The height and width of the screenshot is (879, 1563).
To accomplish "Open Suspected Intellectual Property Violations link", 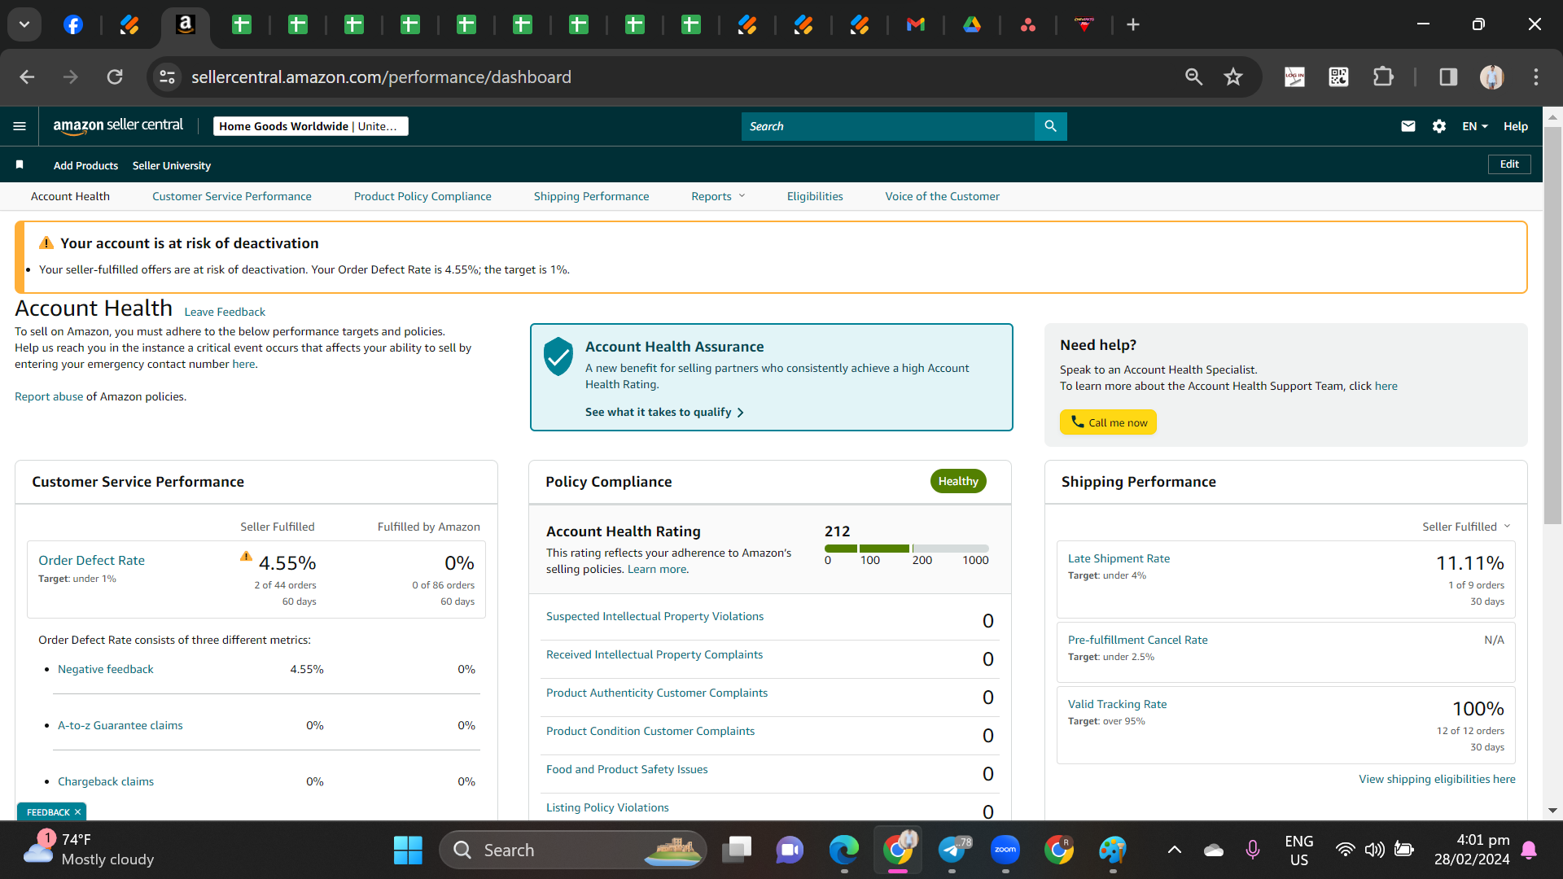I will (655, 616).
